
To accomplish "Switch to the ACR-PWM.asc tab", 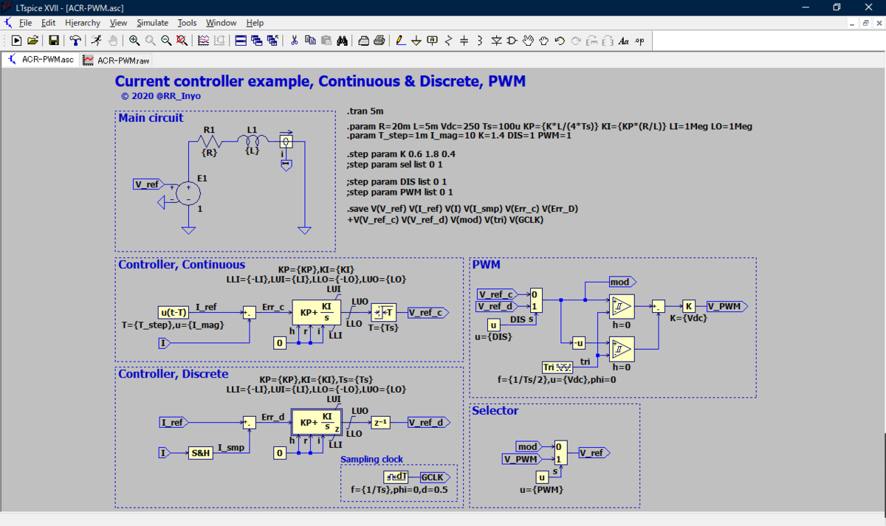I will tap(41, 59).
